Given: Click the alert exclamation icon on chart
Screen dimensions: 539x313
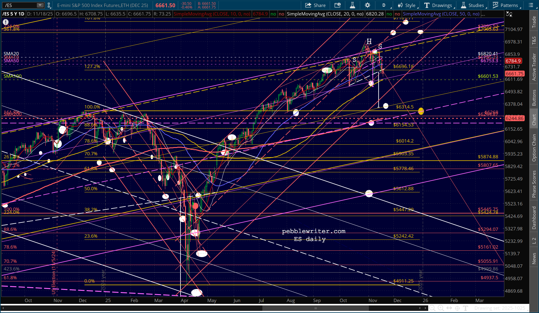Looking at the screenshot, I should pyautogui.click(x=5, y=22).
